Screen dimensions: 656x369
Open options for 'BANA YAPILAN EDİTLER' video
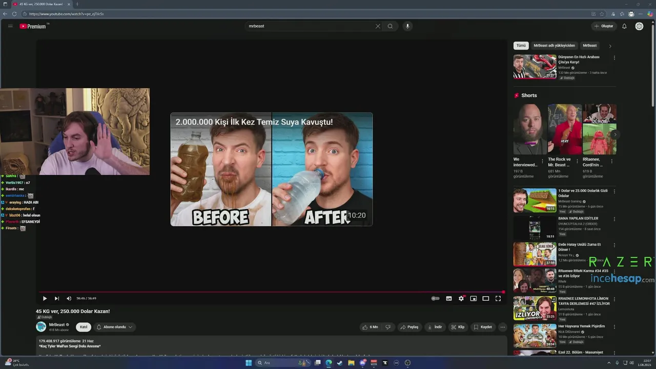click(614, 219)
